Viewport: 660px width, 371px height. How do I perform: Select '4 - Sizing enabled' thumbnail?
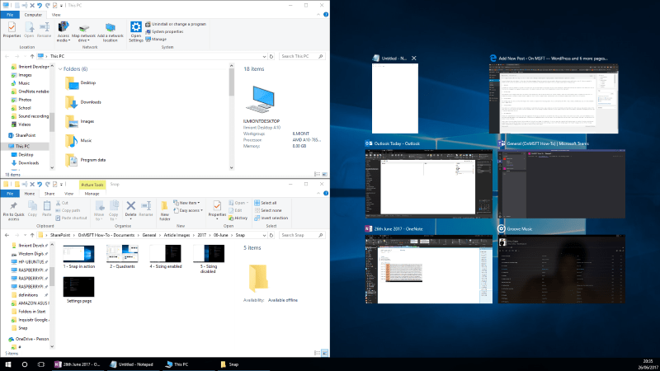pos(166,256)
